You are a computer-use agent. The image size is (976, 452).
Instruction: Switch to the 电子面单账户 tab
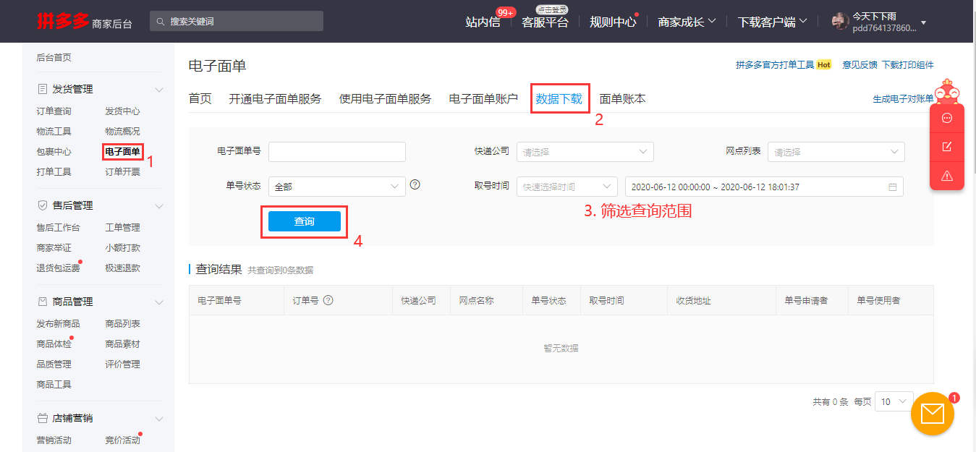click(483, 99)
